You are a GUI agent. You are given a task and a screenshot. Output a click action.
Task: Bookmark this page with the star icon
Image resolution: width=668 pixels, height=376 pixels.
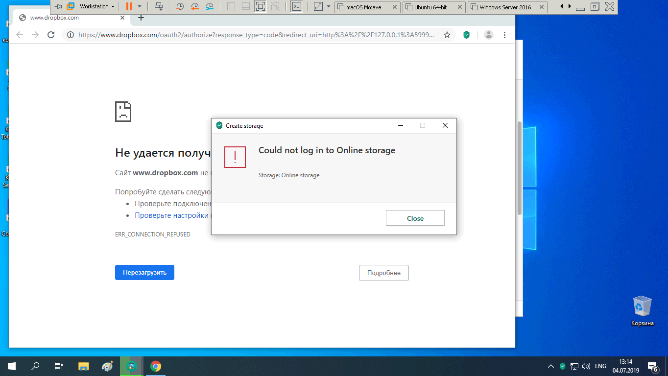click(x=447, y=35)
